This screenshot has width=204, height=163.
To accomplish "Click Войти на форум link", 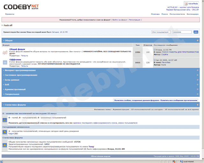I will [120, 20].
